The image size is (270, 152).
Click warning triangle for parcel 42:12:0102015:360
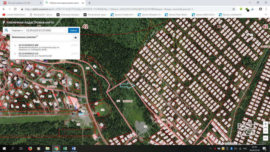tap(72, 45)
